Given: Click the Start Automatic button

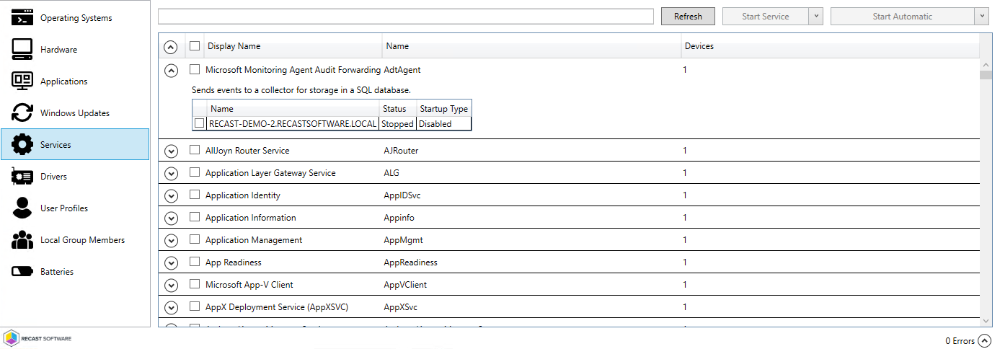Looking at the screenshot, I should point(902,17).
